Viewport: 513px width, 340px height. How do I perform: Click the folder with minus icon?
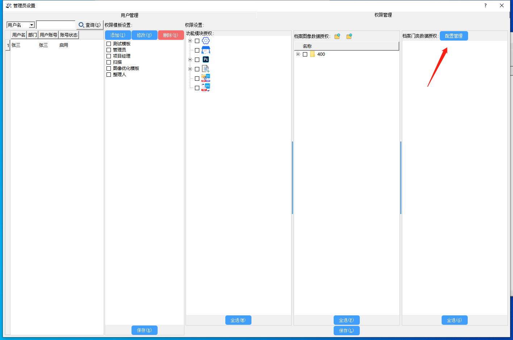pos(349,36)
